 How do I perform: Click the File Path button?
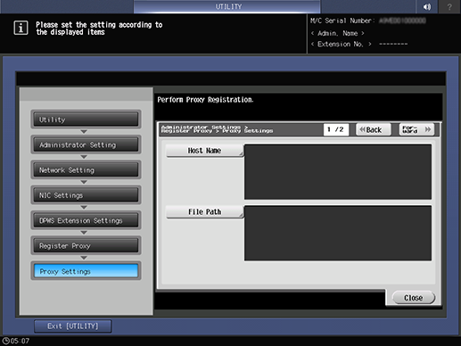(204, 212)
